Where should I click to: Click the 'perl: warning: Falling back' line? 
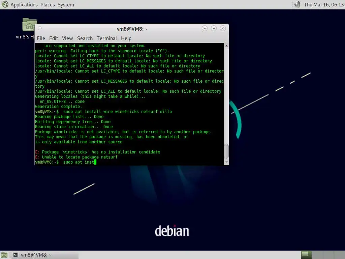(x=102, y=51)
